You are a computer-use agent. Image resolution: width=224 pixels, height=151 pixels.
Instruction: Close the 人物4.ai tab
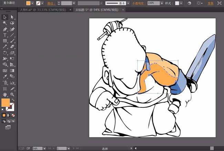click(70, 10)
